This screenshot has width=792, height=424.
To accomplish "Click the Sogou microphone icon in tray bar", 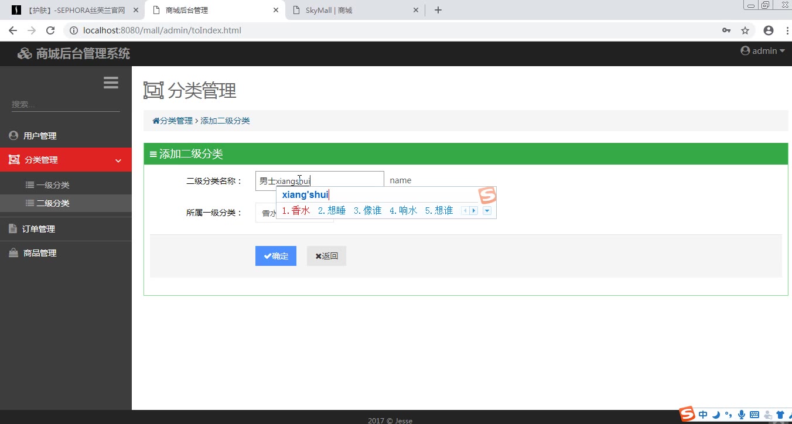I will 742,415.
